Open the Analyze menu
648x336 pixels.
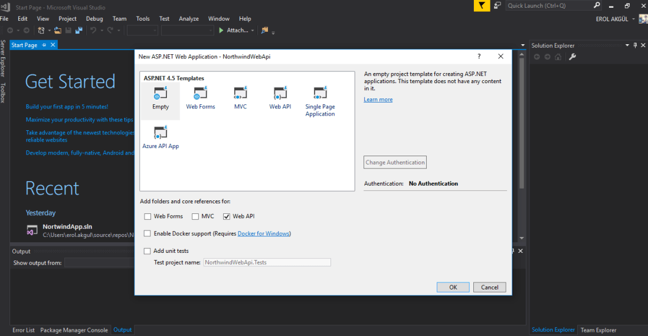[x=189, y=19]
